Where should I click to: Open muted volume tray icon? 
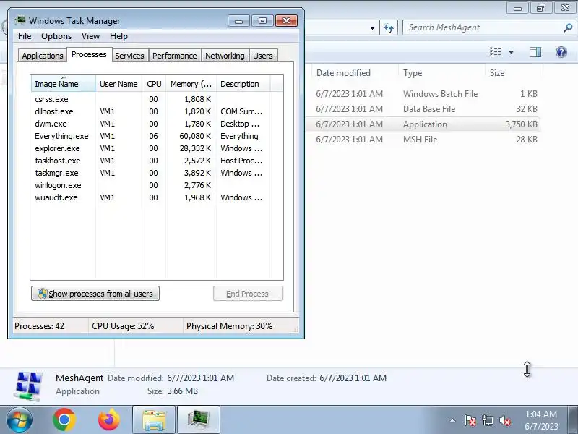(504, 420)
